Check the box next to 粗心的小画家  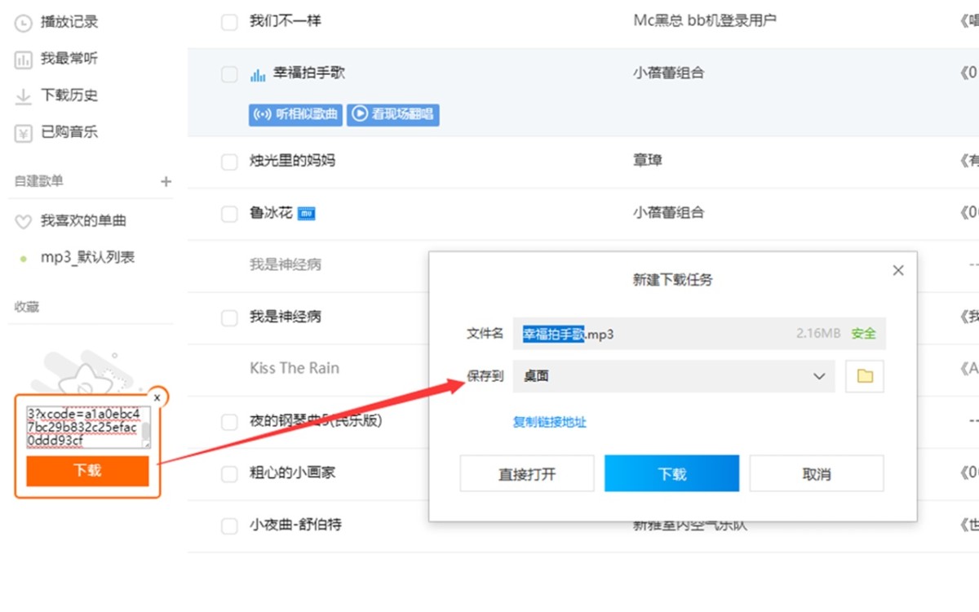[229, 474]
